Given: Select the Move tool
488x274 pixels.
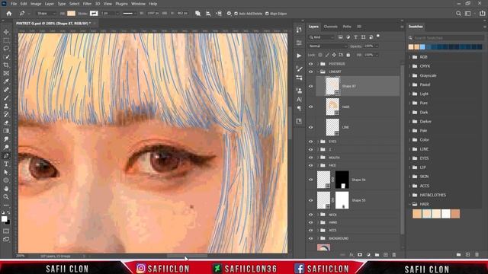Looking at the screenshot, I should coord(6,32).
